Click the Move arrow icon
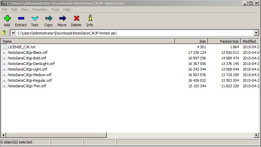The image size is (261, 147). point(62,18)
